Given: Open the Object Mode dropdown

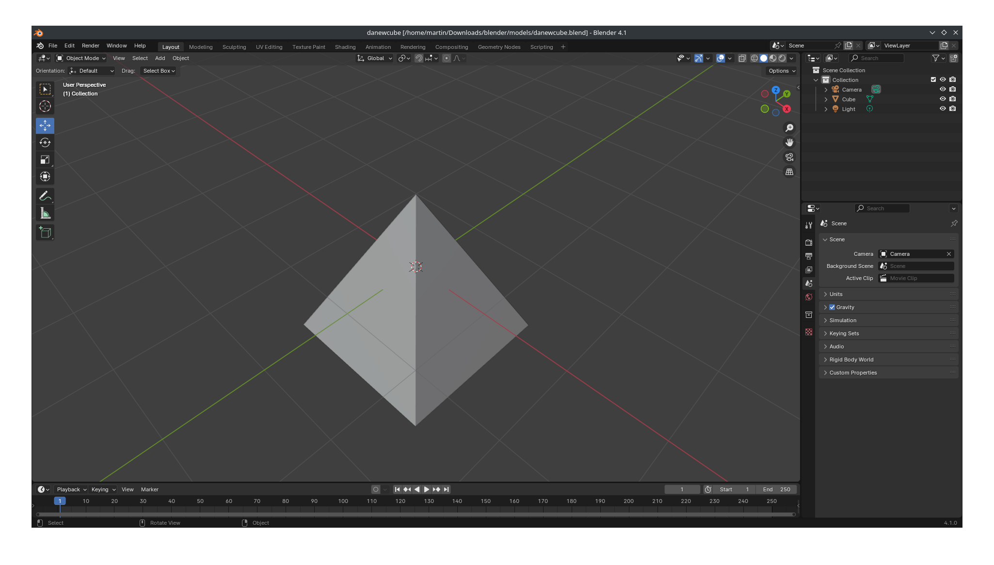Looking at the screenshot, I should coord(81,58).
